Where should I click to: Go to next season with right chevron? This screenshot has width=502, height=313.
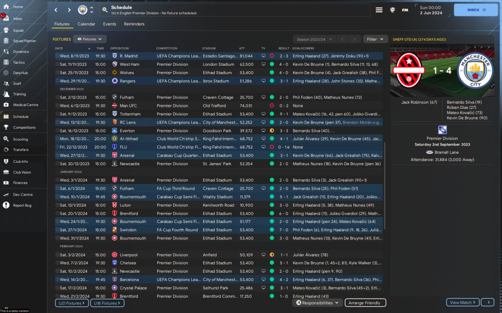pos(355,39)
